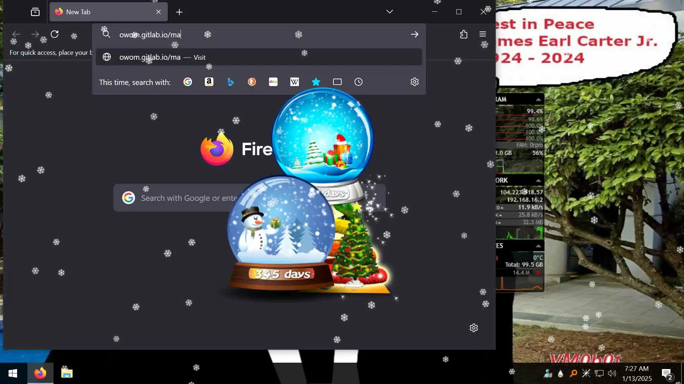684x384 pixels.
Task: Click the Search with Google field on the page
Action: tap(185, 198)
